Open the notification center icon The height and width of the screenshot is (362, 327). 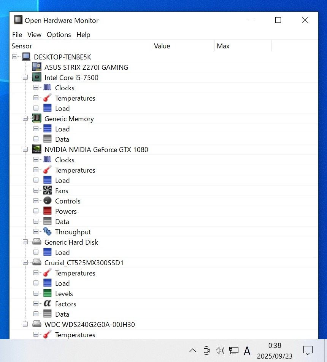(308, 351)
